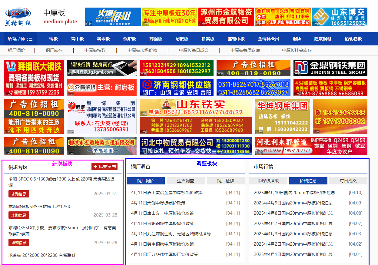
Task: Switch to the 钢厂调价 tab under 钢厂调查
Action: tap(146, 181)
